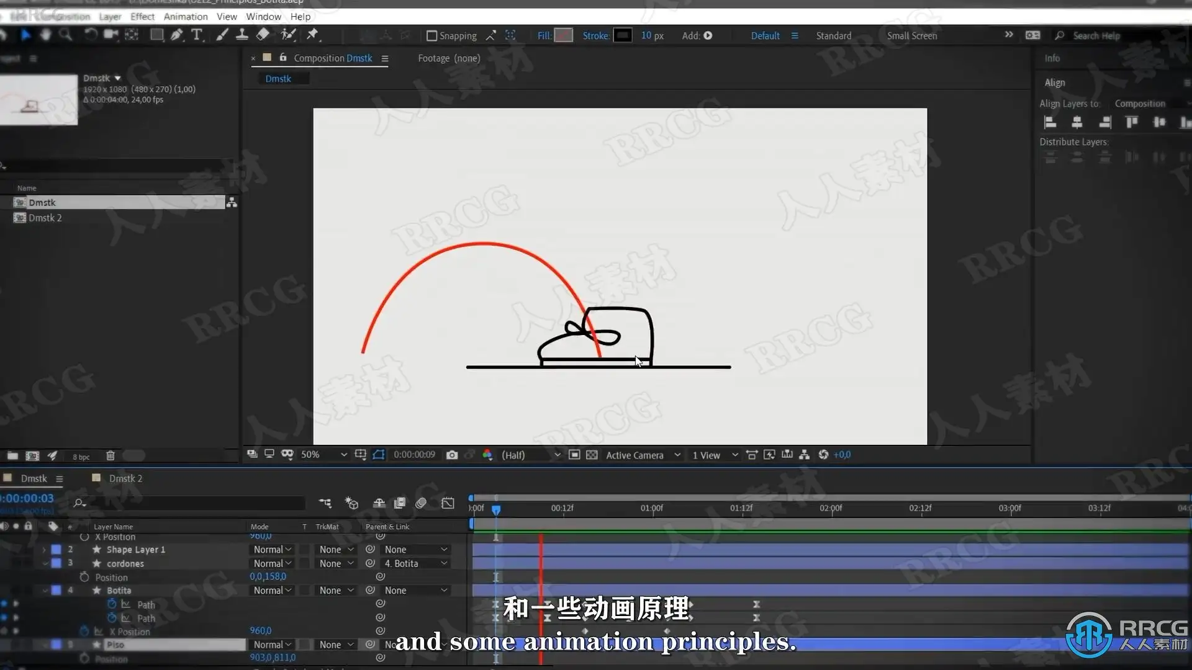Select the Zoom magnifier tool

(65, 35)
